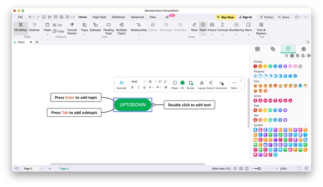Click the print icon in quick toolbar
This screenshot has width=323, height=187.
[62, 17]
